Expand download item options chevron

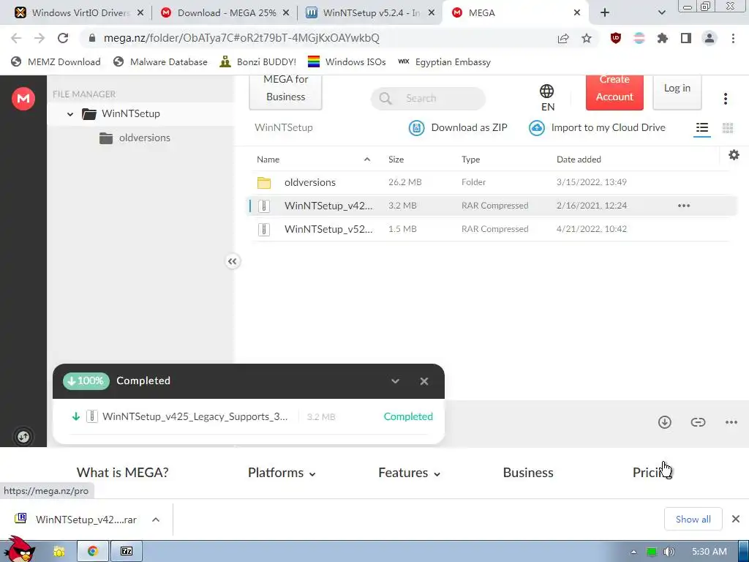[x=156, y=520]
